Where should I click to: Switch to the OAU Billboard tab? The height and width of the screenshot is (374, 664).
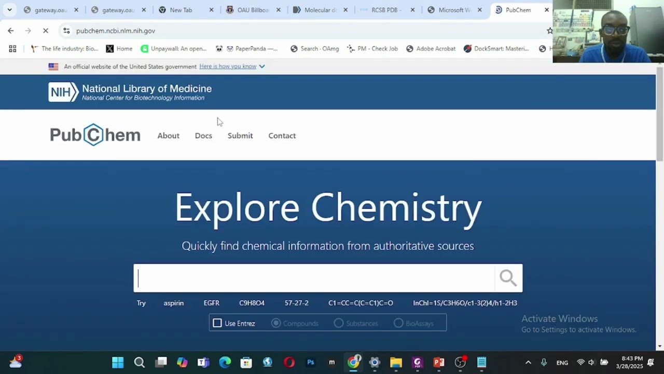pyautogui.click(x=253, y=10)
